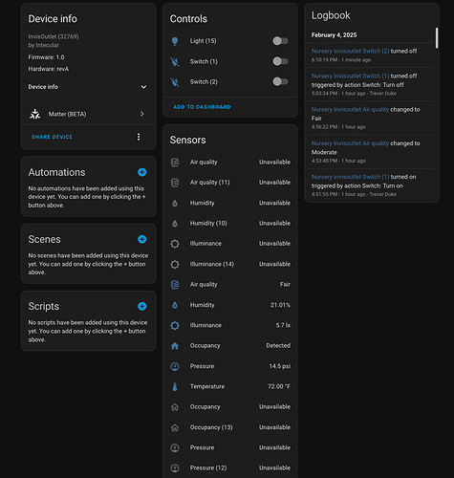454x478 pixels.
Task: Add a new scene with plus icon
Action: 142,239
